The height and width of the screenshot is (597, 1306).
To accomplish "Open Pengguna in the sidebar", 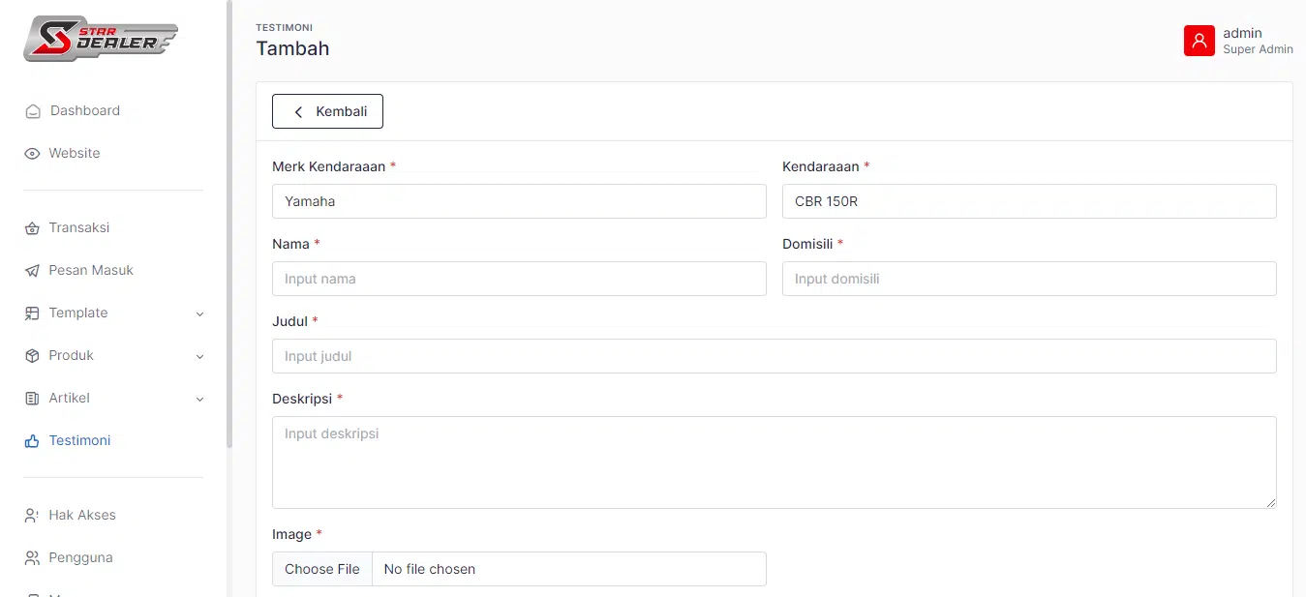I will coord(80,557).
